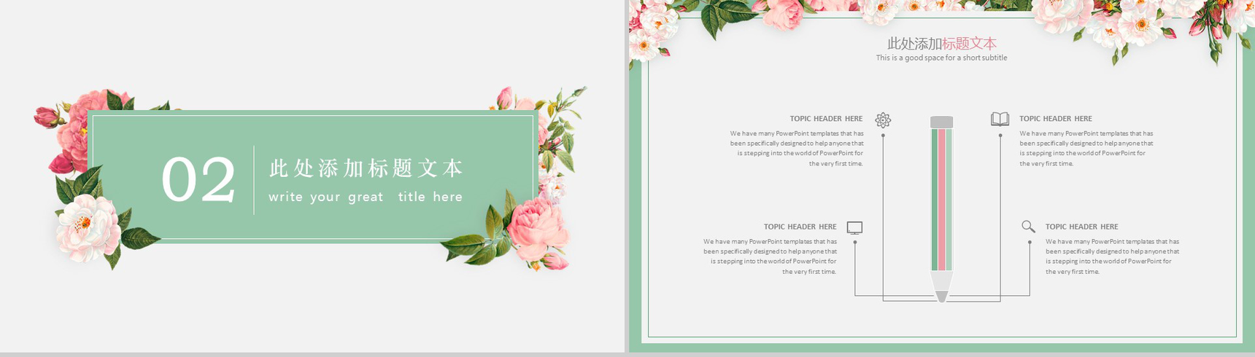Select the paragraph under the magnifier topic header
1255x357 pixels.
(1112, 256)
